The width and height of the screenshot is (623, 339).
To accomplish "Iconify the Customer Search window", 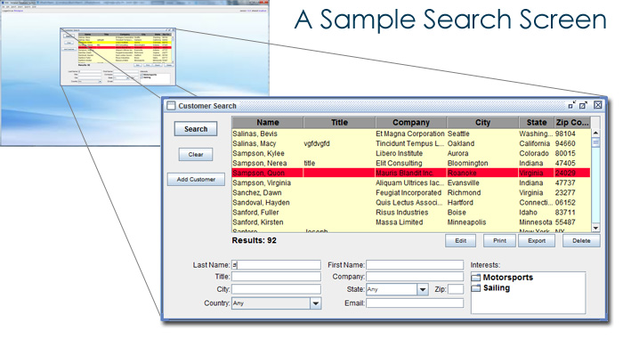I will (571, 105).
